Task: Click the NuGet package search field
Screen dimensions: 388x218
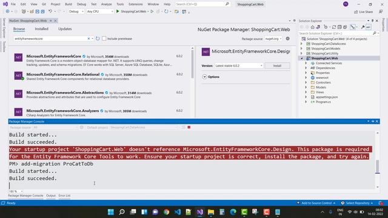Action: [x=51, y=39]
